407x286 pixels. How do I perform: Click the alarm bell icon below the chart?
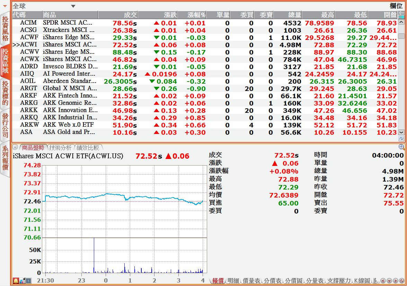click(16, 281)
